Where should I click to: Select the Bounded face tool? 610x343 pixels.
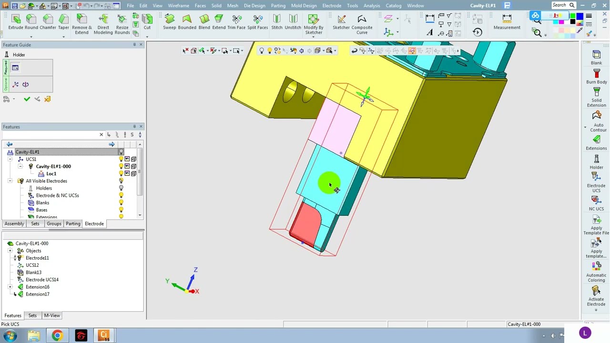pos(187,22)
